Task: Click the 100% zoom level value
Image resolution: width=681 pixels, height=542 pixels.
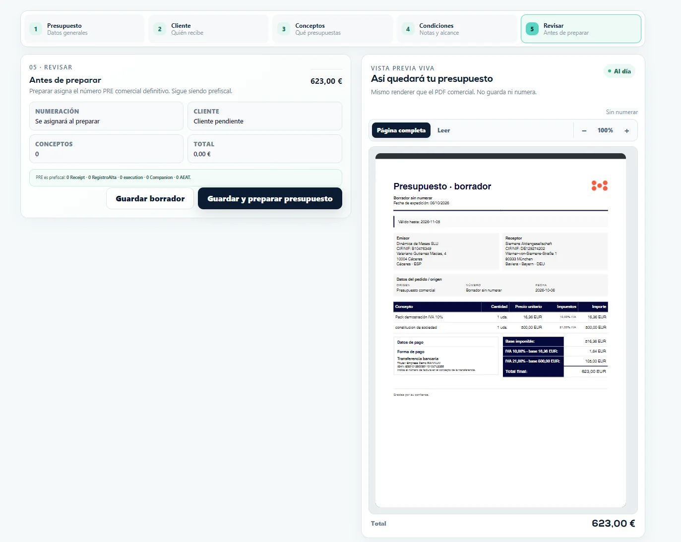Action: coord(605,130)
